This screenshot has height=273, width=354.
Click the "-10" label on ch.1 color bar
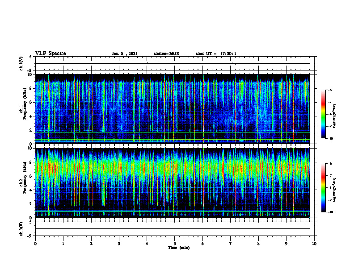tap(330, 139)
